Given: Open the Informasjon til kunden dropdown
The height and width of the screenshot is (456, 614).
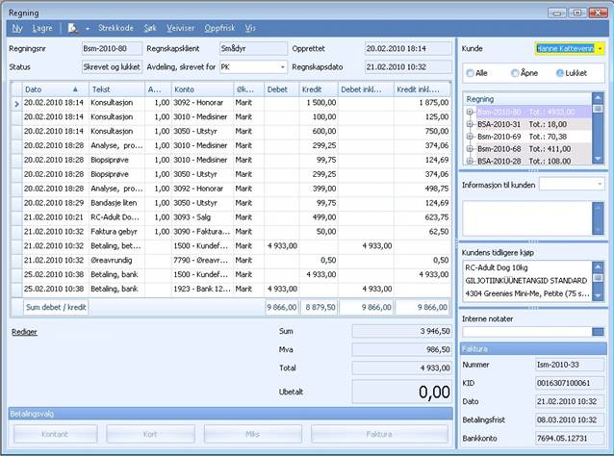Looking at the screenshot, I should pyautogui.click(x=600, y=184).
